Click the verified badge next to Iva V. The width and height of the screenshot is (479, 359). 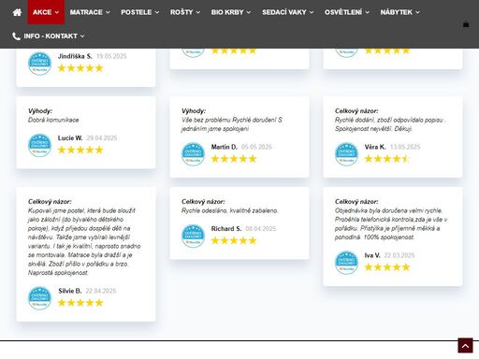346,263
